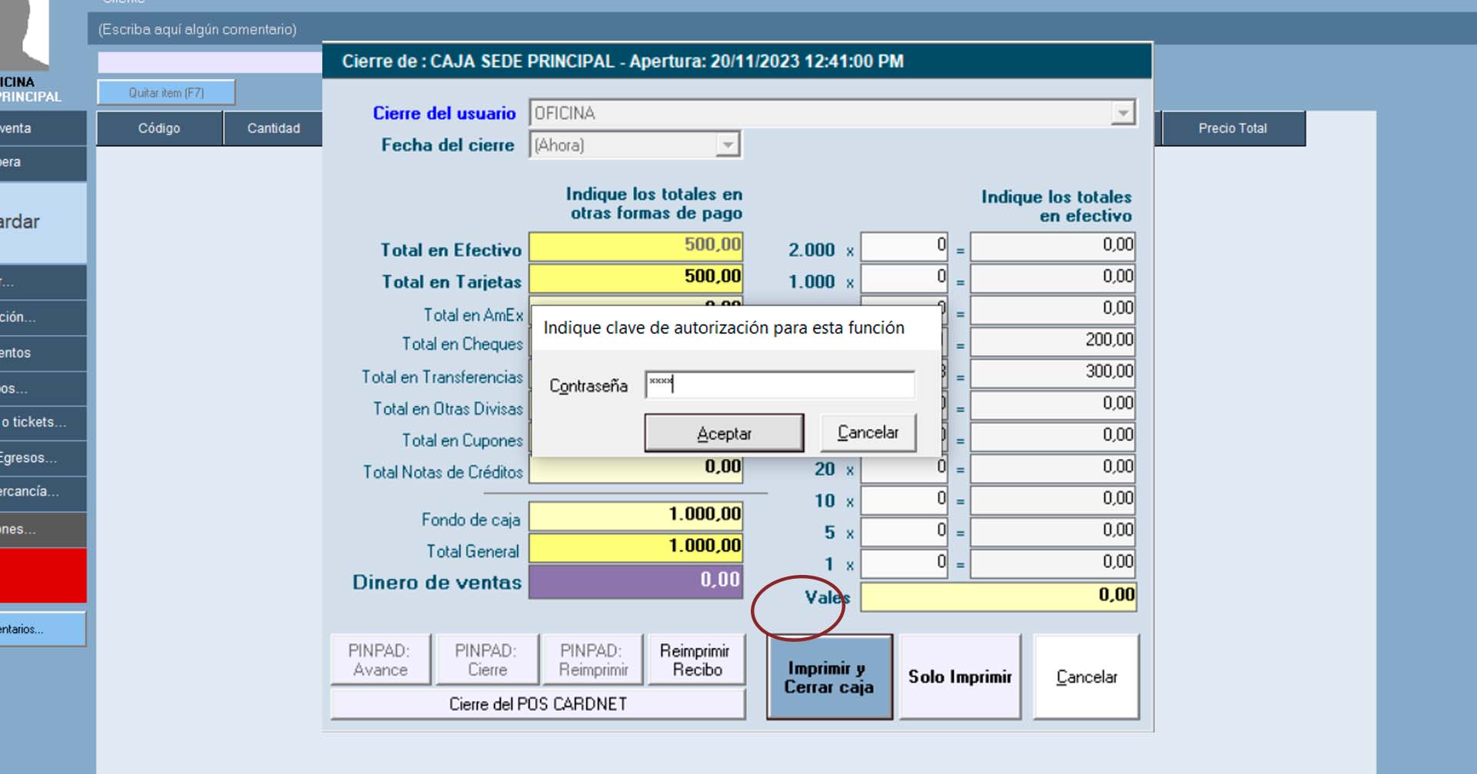Image resolution: width=1477 pixels, height=774 pixels.
Task: Select the Total en Tarjetas field
Action: click(635, 277)
